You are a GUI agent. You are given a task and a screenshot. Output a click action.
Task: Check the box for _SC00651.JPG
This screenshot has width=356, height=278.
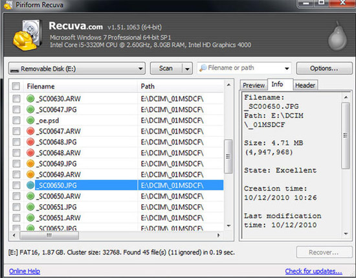coord(16,207)
